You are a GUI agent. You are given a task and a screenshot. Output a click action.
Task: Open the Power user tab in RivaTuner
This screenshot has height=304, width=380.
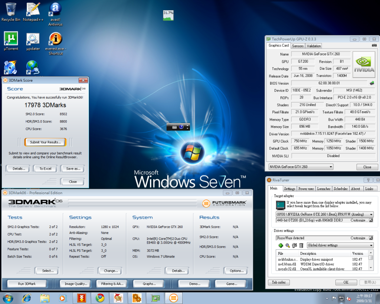tap(306, 189)
